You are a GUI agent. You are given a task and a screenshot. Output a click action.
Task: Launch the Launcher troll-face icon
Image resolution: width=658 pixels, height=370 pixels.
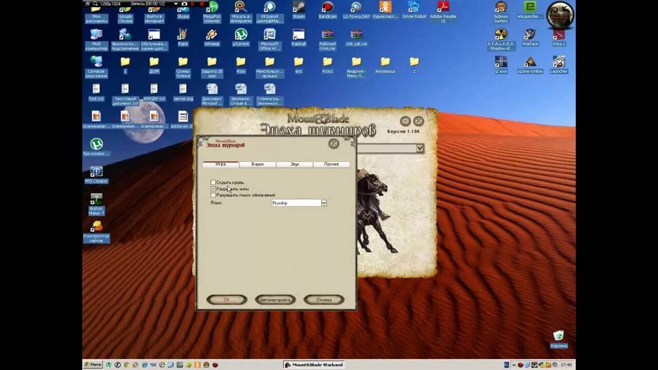click(x=559, y=66)
